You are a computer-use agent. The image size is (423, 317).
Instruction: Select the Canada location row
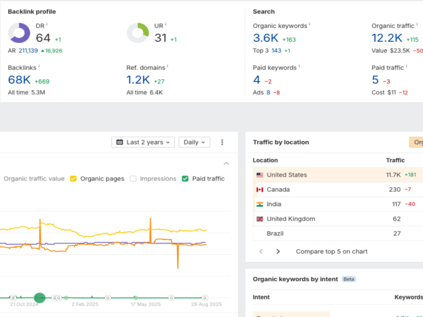[x=338, y=190]
